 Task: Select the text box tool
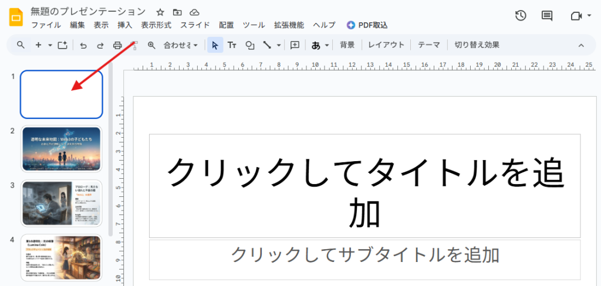click(232, 45)
